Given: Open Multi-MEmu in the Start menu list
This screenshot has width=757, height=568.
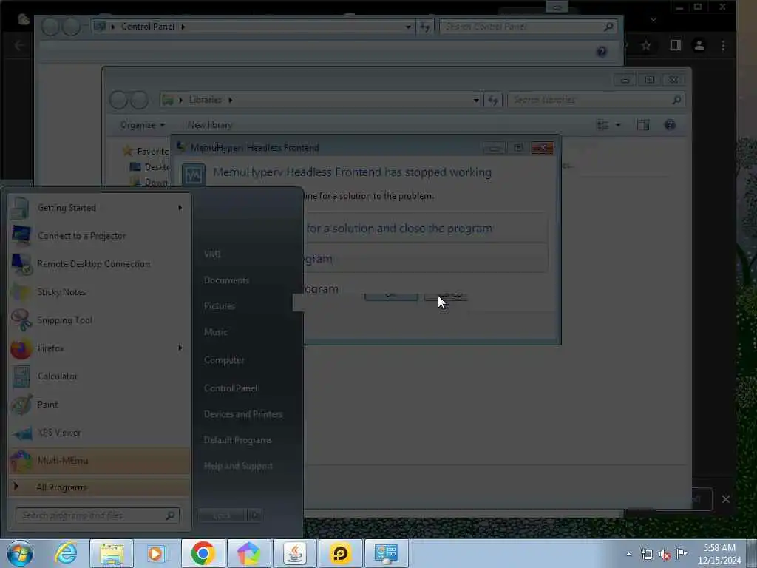Looking at the screenshot, I should [99, 461].
